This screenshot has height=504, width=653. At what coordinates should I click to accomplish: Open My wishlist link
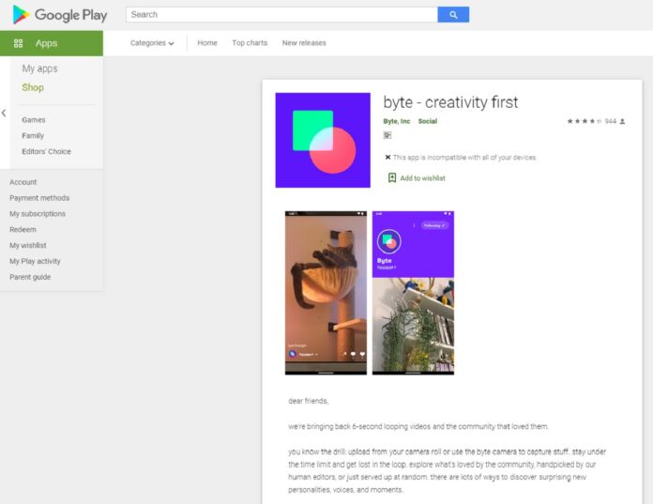click(28, 245)
